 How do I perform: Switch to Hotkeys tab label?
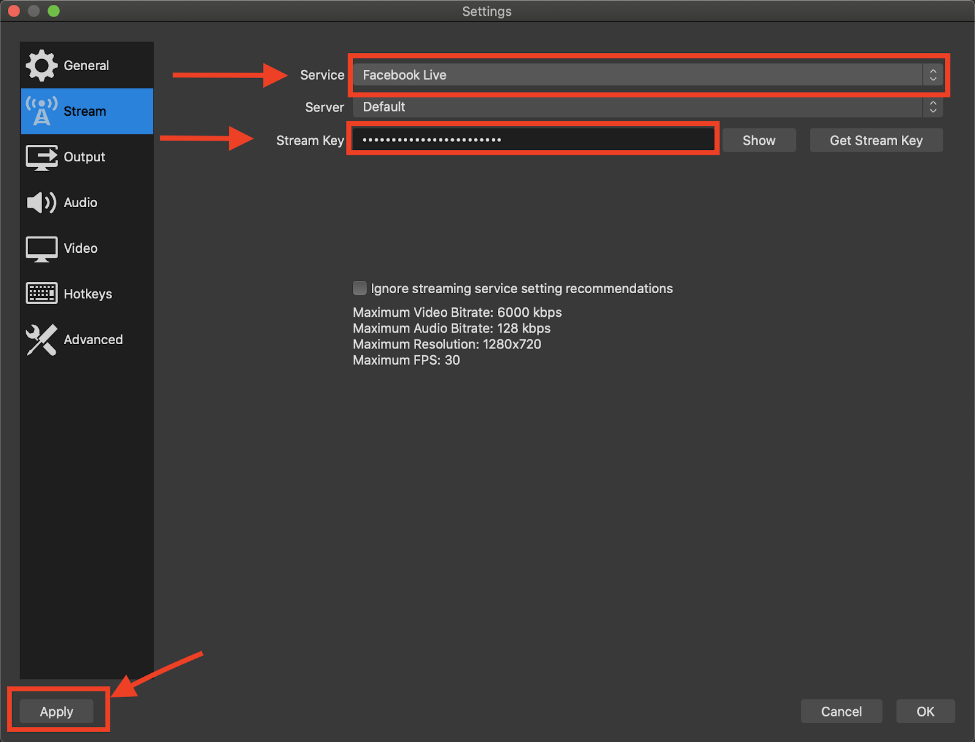[x=88, y=294]
